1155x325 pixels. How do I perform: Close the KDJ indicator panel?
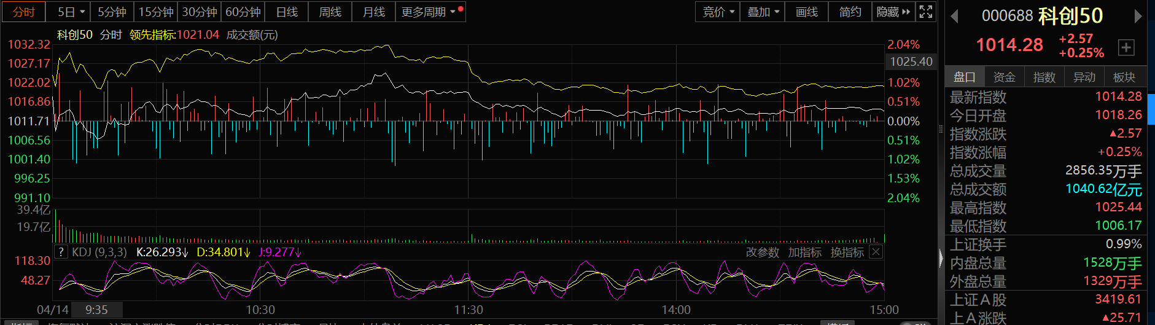pyautogui.click(x=876, y=252)
